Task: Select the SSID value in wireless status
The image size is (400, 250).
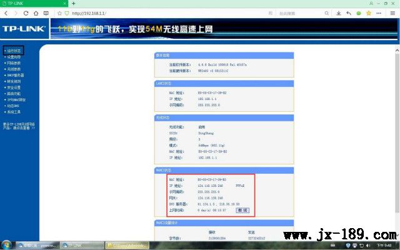Action: coord(206,133)
